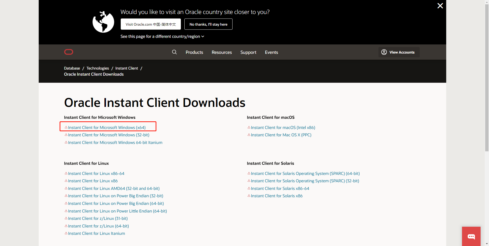This screenshot has width=489, height=246.
Task: Open Instant Client for z/Linux (31-bit)
Action: click(98, 218)
